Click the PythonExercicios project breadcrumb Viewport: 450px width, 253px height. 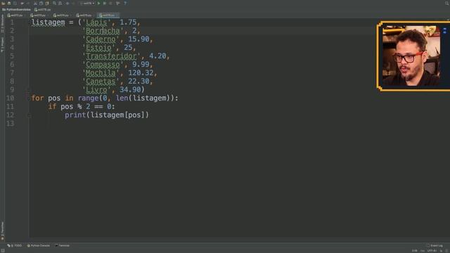click(16, 10)
